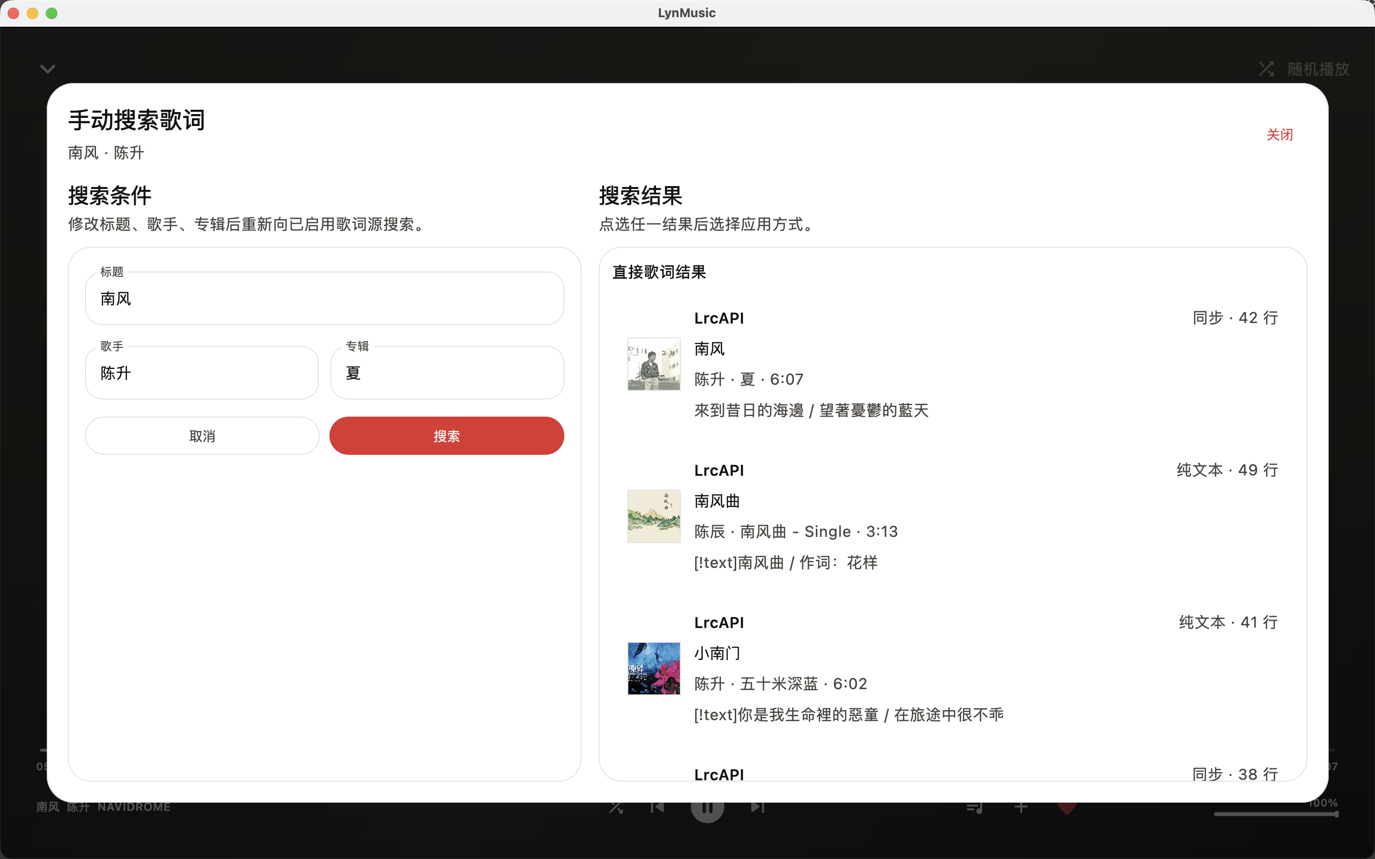Screen dimensions: 1375x859
Task: Focus the 标题 title field containing 南风
Action: 325,298
